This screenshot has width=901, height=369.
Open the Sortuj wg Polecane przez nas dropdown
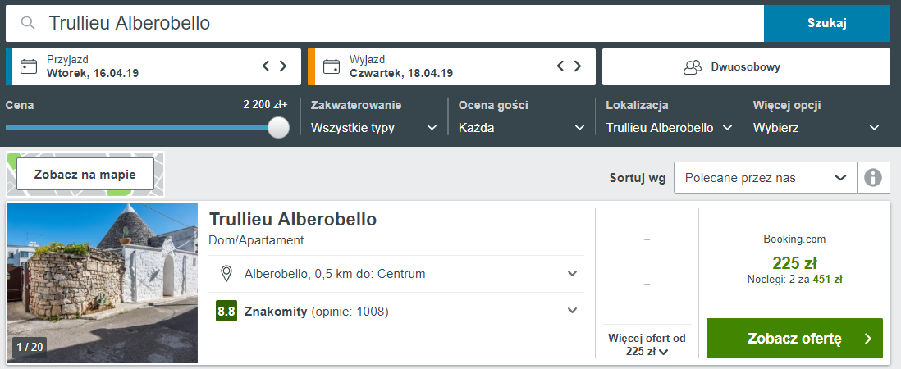[x=766, y=178]
